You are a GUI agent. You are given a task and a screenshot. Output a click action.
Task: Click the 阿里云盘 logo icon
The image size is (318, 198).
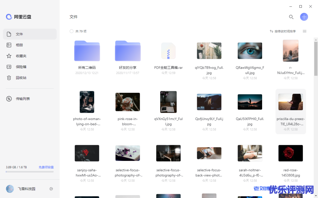coord(9,17)
